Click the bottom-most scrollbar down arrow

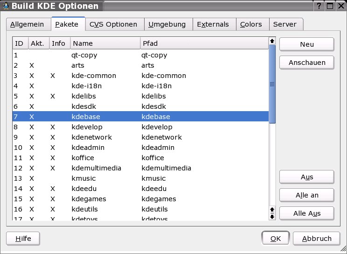click(272, 217)
